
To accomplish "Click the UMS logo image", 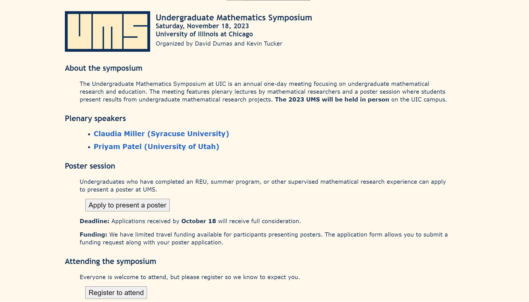I will point(107,31).
